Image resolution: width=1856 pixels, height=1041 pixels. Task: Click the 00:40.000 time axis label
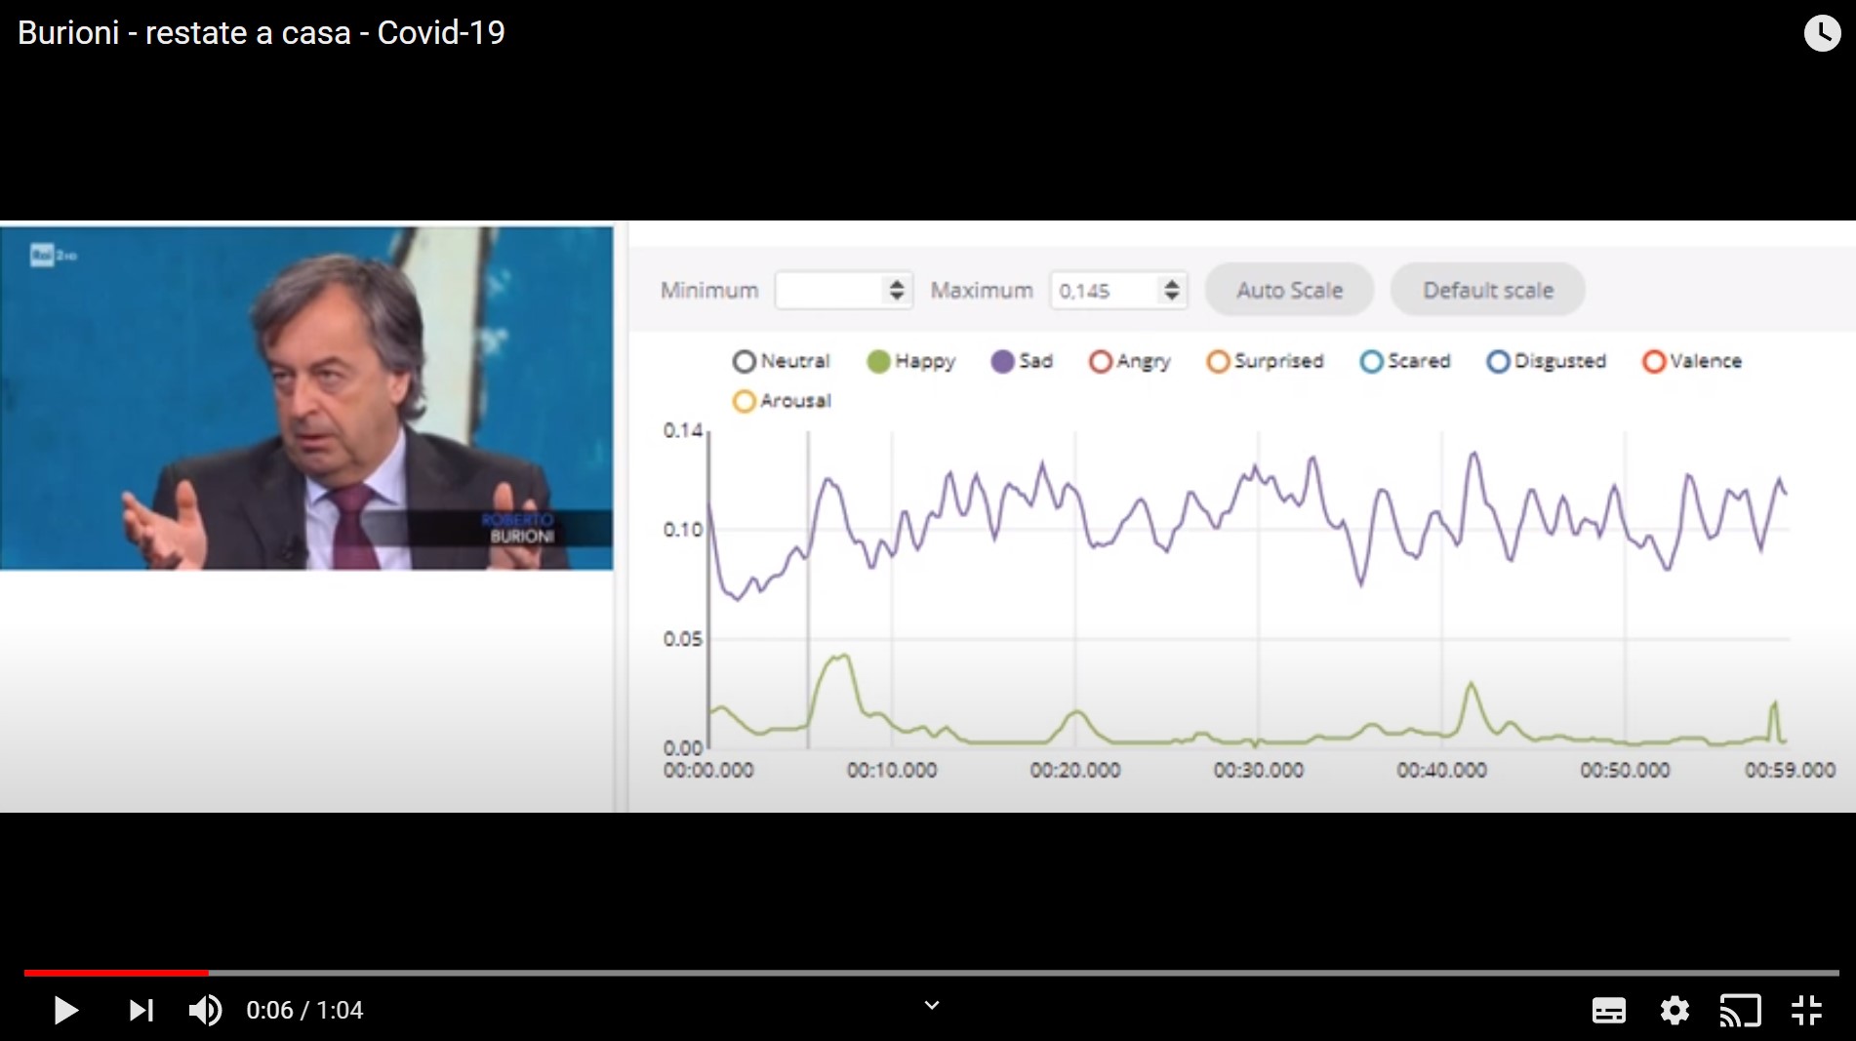point(1441,770)
